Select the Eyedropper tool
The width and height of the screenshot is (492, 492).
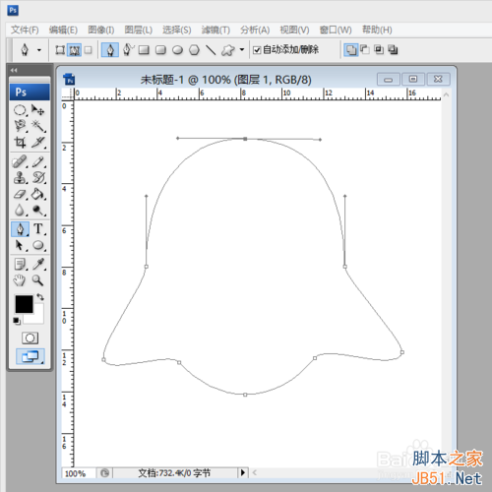pyautogui.click(x=37, y=264)
